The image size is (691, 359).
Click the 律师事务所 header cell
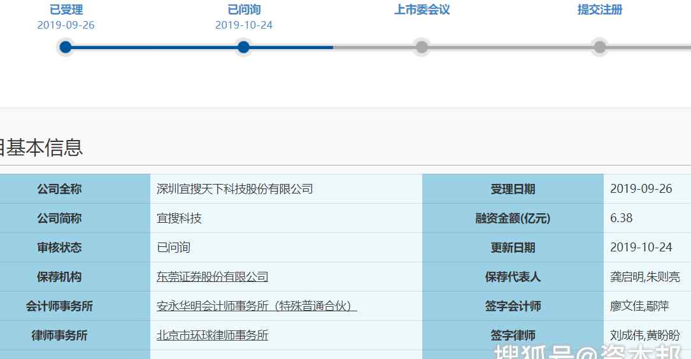click(x=75, y=335)
